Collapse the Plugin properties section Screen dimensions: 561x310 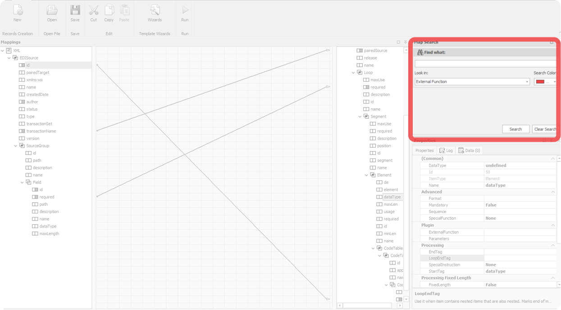point(553,225)
